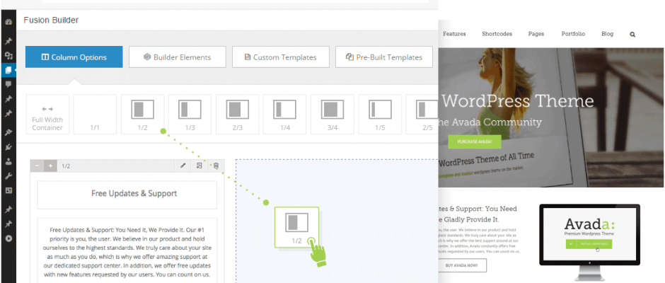This screenshot has height=283, width=665.
Task: Click the Fusion Builder panel title
Action: click(x=51, y=20)
